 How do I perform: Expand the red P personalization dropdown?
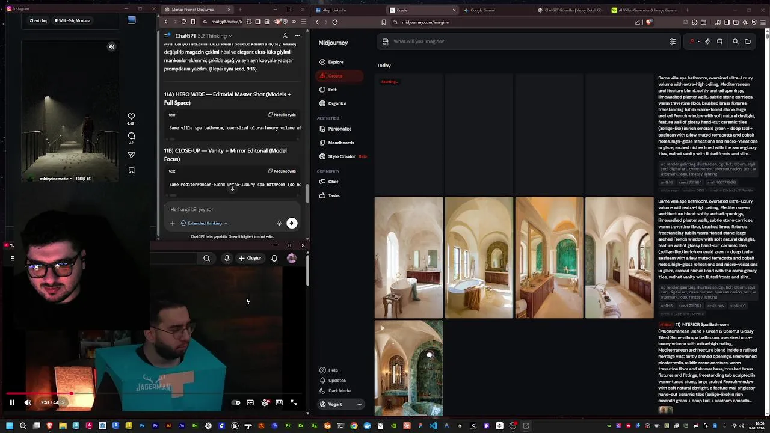click(694, 41)
